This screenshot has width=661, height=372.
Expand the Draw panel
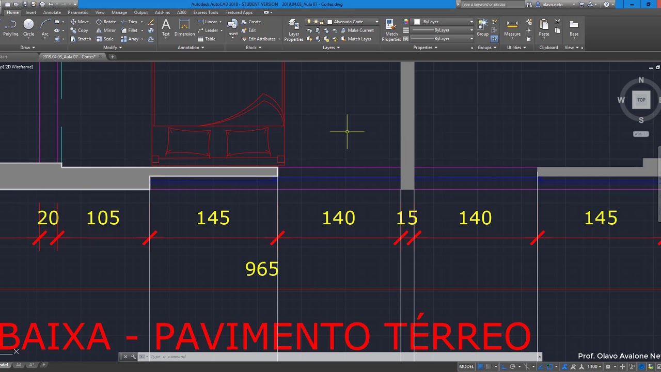(27, 48)
